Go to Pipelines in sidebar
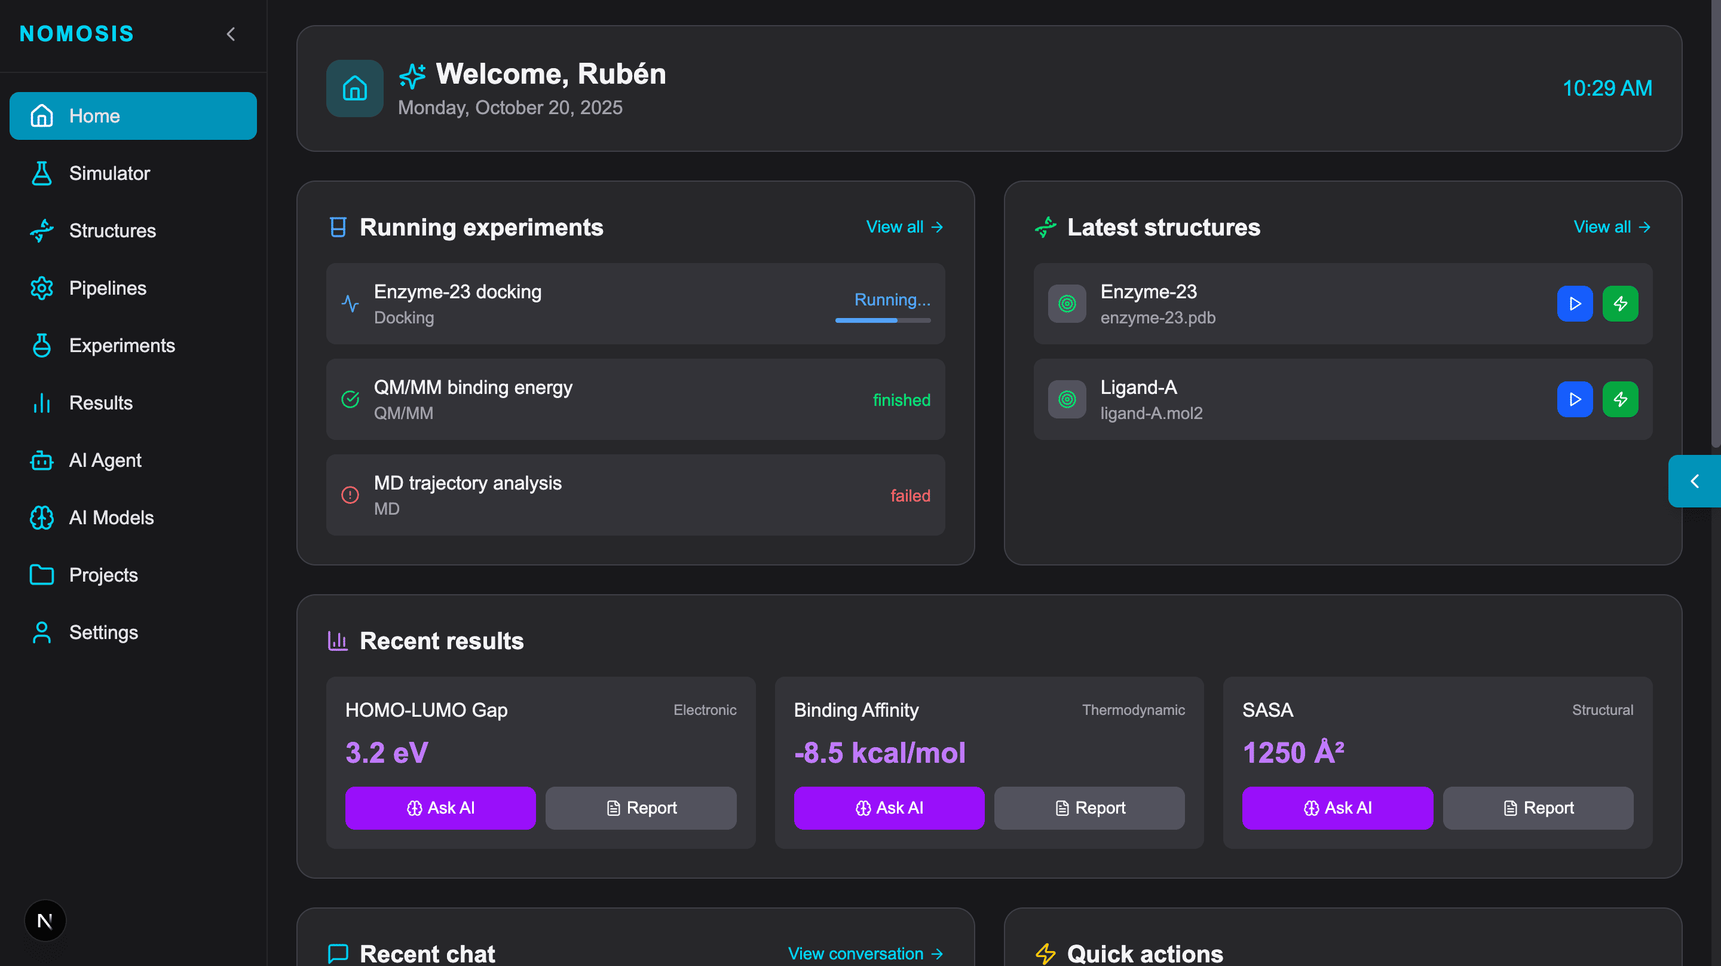1721x966 pixels. pos(108,288)
